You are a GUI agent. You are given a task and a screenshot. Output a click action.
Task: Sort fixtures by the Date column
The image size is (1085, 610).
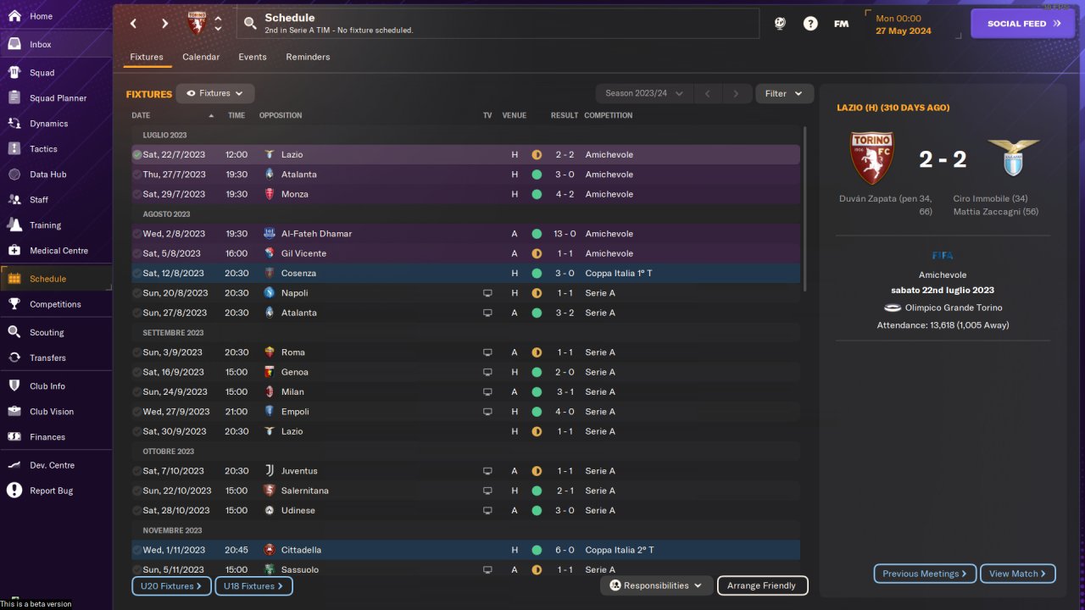(141, 115)
